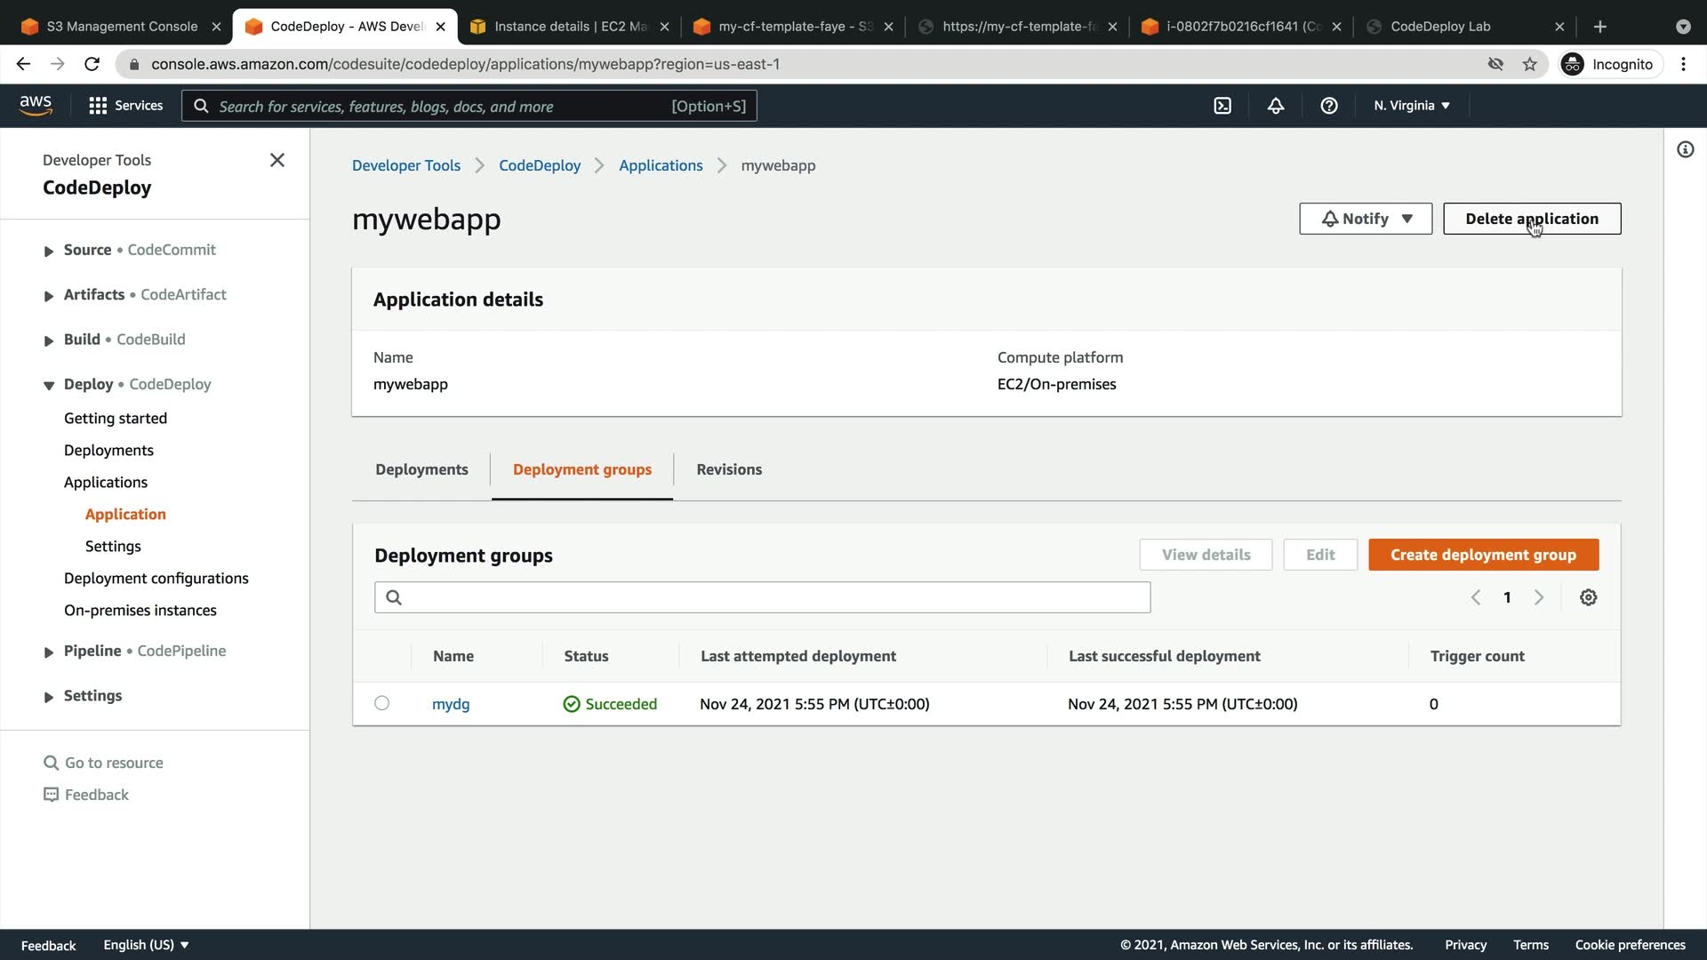
Task: Click Create deployment group button
Action: pyautogui.click(x=1482, y=555)
